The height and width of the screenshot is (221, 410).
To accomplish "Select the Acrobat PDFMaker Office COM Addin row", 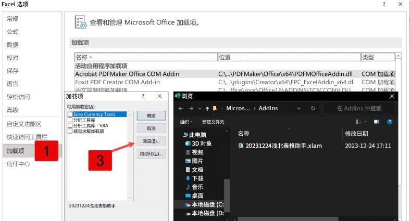I will pyautogui.click(x=235, y=74).
